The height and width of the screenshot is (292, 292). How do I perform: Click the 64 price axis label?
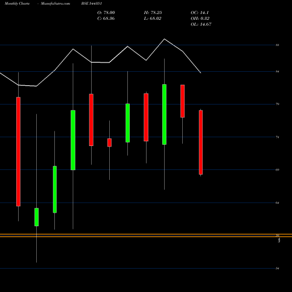pyautogui.click(x=277, y=203)
